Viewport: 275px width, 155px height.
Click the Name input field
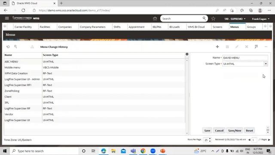click(x=245, y=58)
